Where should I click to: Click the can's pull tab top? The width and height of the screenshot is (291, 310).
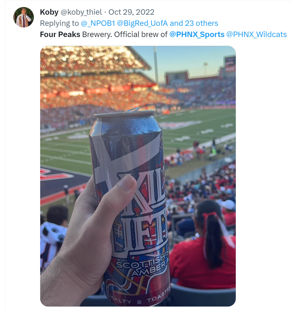(x=132, y=110)
